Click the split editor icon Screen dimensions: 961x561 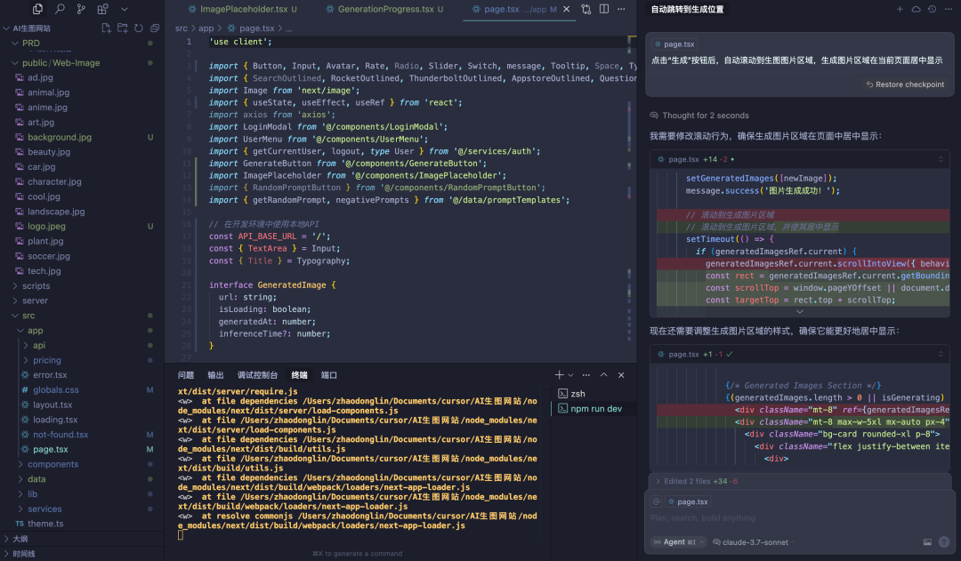[x=603, y=9]
